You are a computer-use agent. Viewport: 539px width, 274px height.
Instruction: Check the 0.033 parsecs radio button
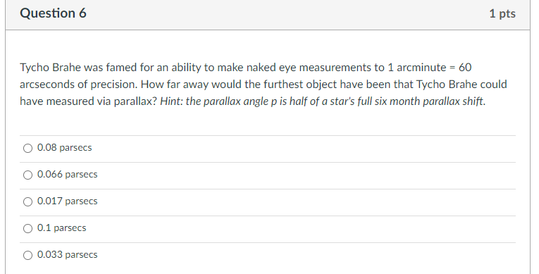[28, 255]
